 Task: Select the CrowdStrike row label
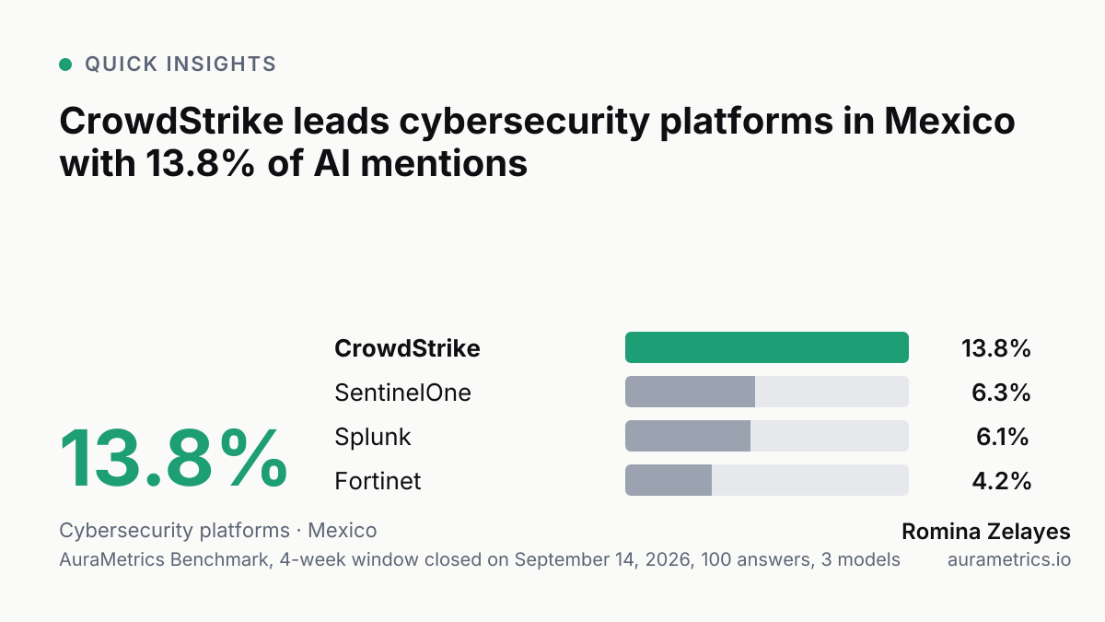407,348
